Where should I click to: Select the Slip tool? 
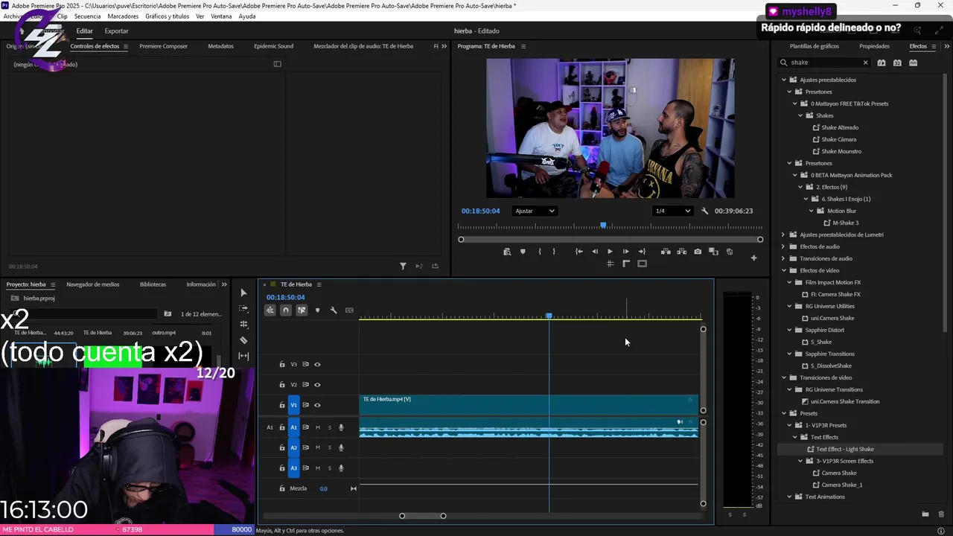pos(243,356)
